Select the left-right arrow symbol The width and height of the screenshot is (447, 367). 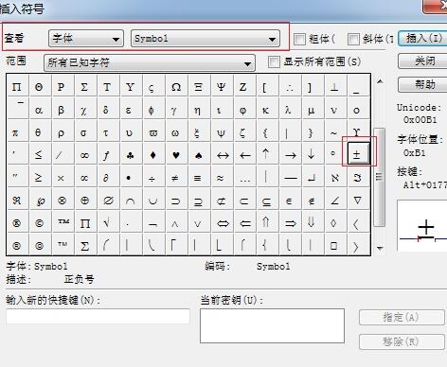pyautogui.click(x=222, y=154)
